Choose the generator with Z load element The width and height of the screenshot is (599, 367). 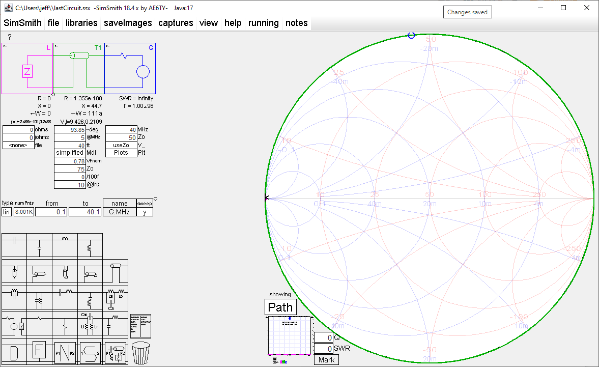(x=14, y=324)
